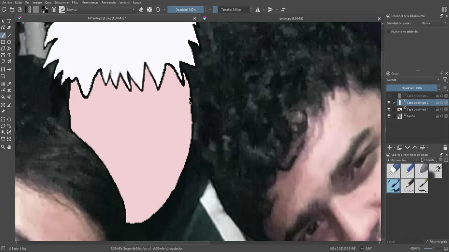This screenshot has width=449, height=252.
Task: Toggle eraser mode in the toolbar
Action: pyautogui.click(x=141, y=10)
